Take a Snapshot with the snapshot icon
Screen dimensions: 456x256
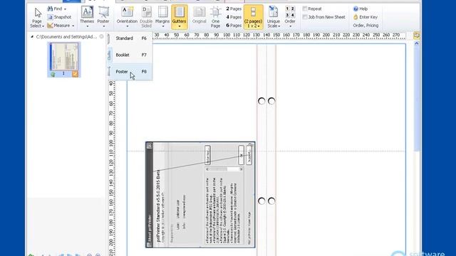(x=50, y=17)
